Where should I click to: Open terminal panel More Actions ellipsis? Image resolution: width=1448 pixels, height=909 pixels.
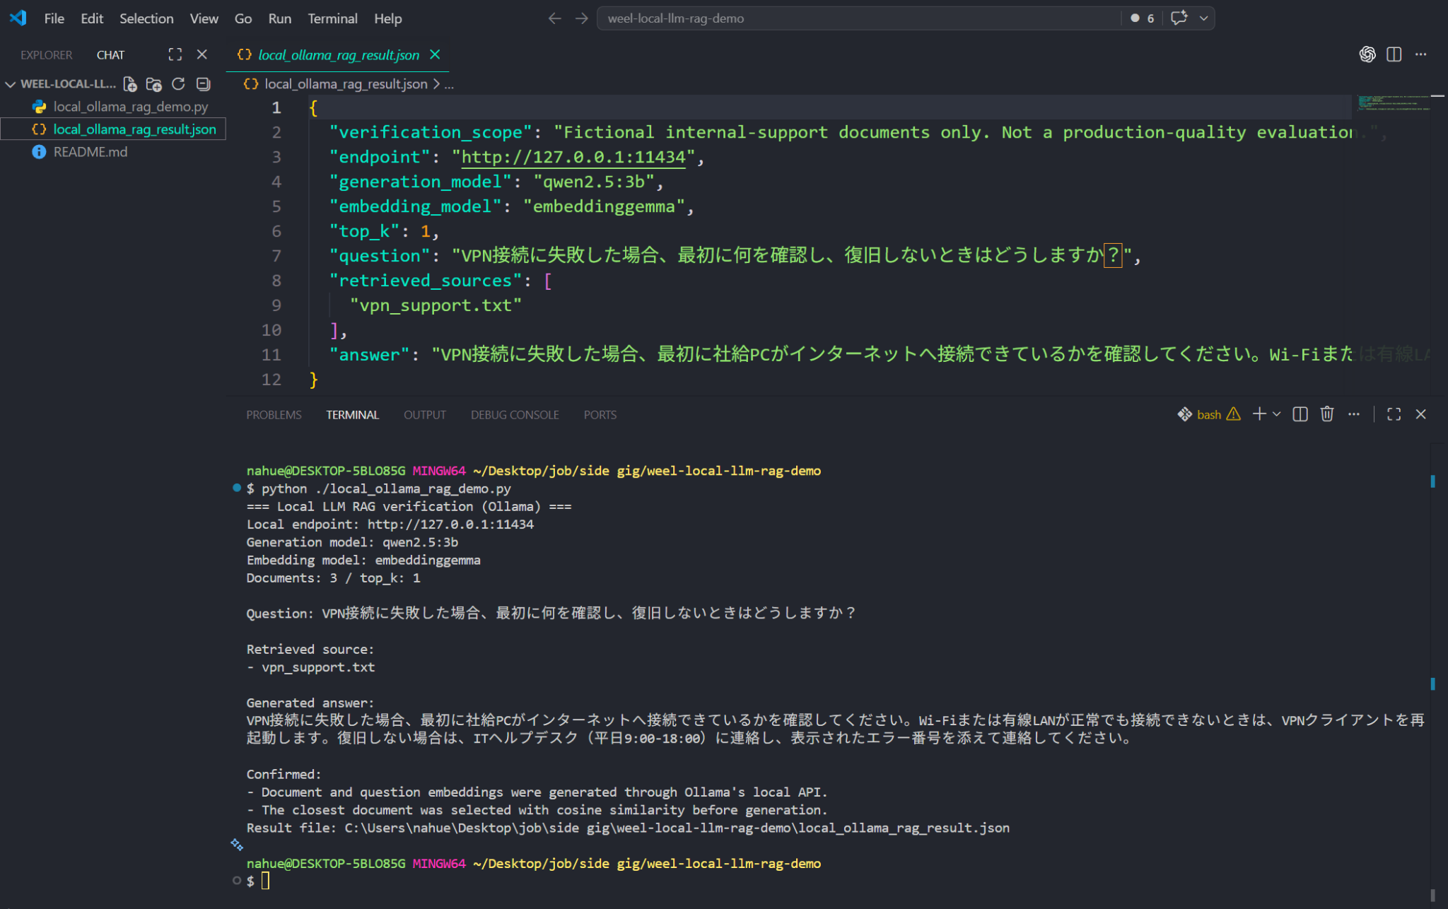pos(1354,414)
